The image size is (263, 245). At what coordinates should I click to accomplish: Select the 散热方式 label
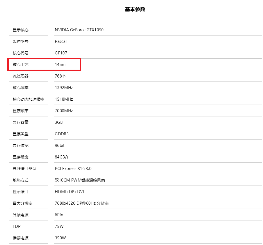pyautogui.click(x=21, y=180)
